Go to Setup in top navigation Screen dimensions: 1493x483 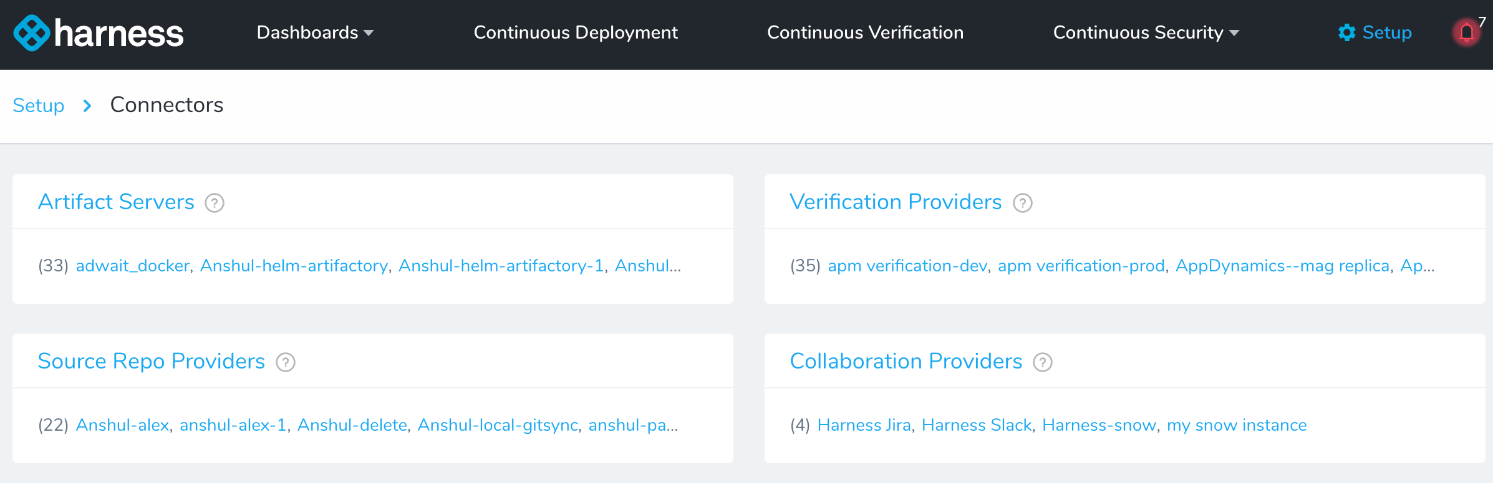[1387, 32]
